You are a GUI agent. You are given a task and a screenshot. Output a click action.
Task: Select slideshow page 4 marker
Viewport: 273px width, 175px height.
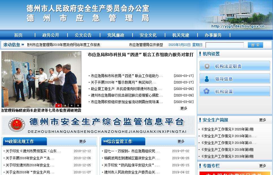(x=71, y=105)
